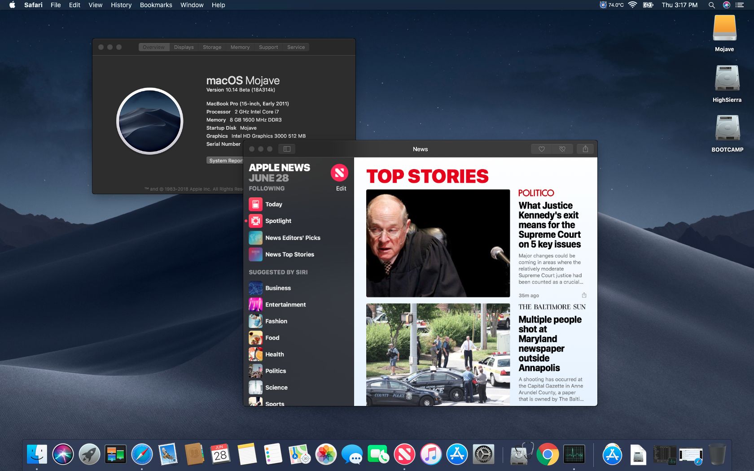Screen dimensions: 754x471
Task: Edit the Following list in News
Action: (x=341, y=188)
